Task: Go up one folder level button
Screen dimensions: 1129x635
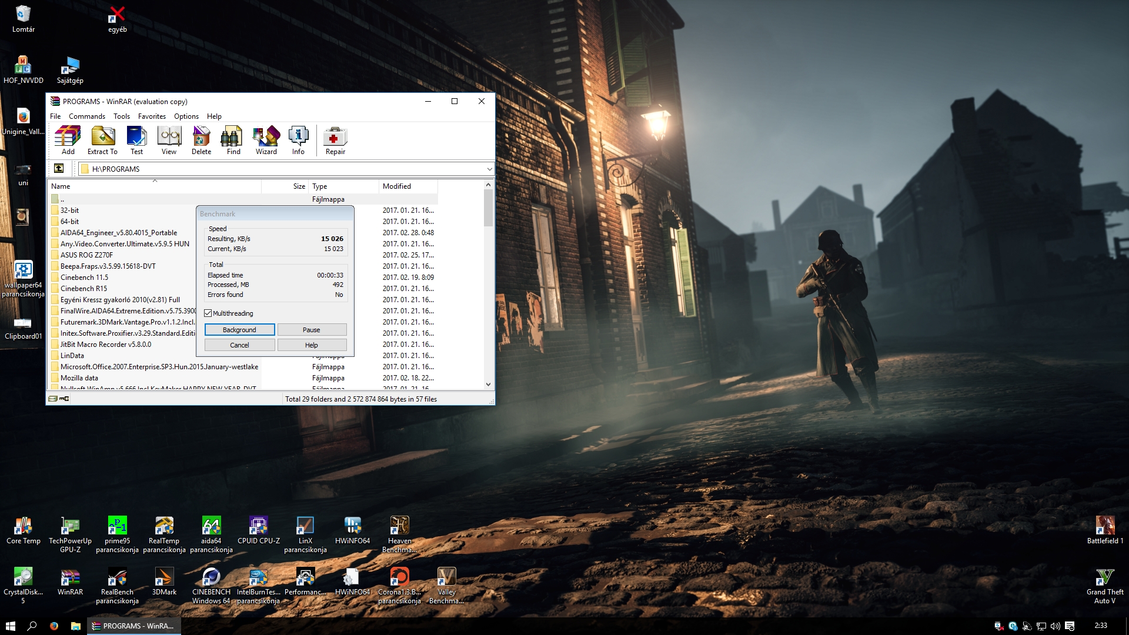Action: [x=59, y=169]
